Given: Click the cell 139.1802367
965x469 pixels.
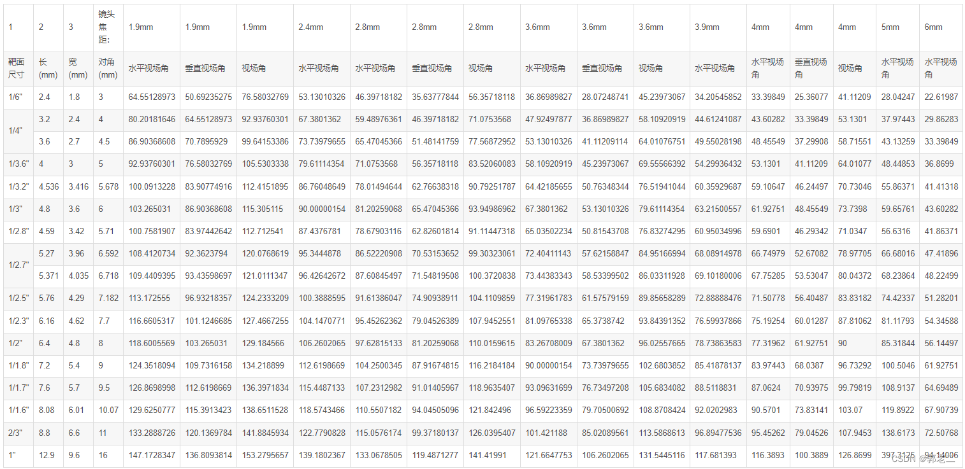Looking at the screenshot, I should [322, 455].
